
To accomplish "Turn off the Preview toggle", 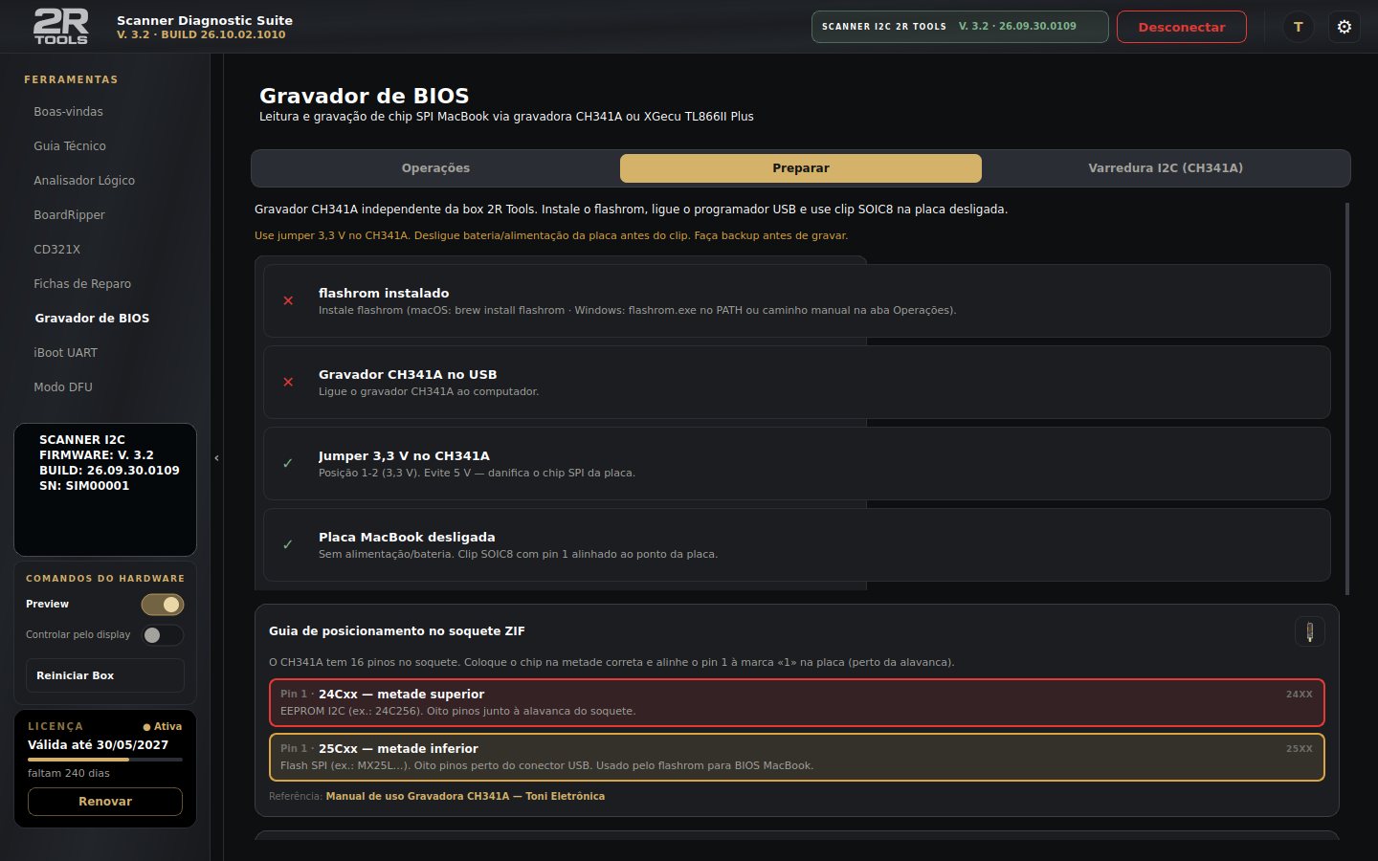I will tap(163, 605).
